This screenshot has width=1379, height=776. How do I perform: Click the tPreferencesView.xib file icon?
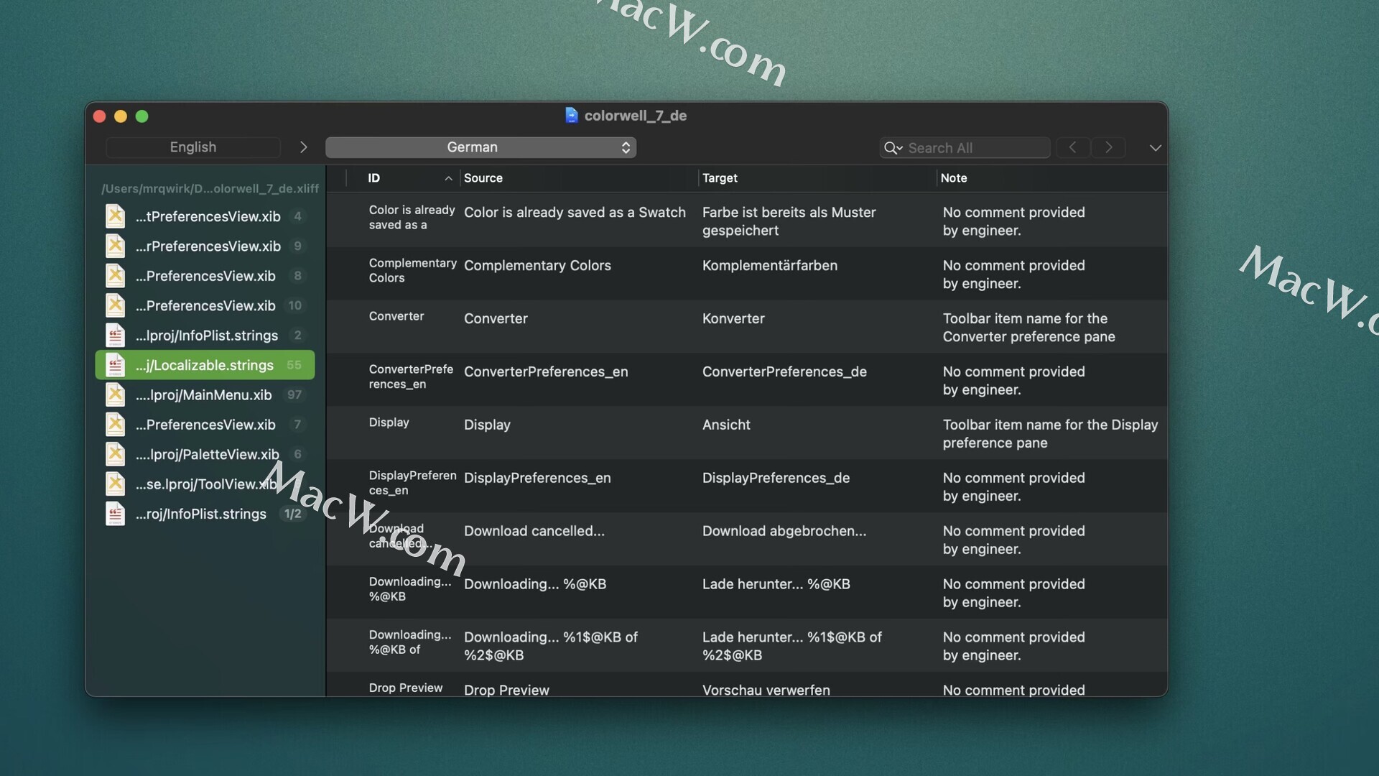tap(116, 216)
